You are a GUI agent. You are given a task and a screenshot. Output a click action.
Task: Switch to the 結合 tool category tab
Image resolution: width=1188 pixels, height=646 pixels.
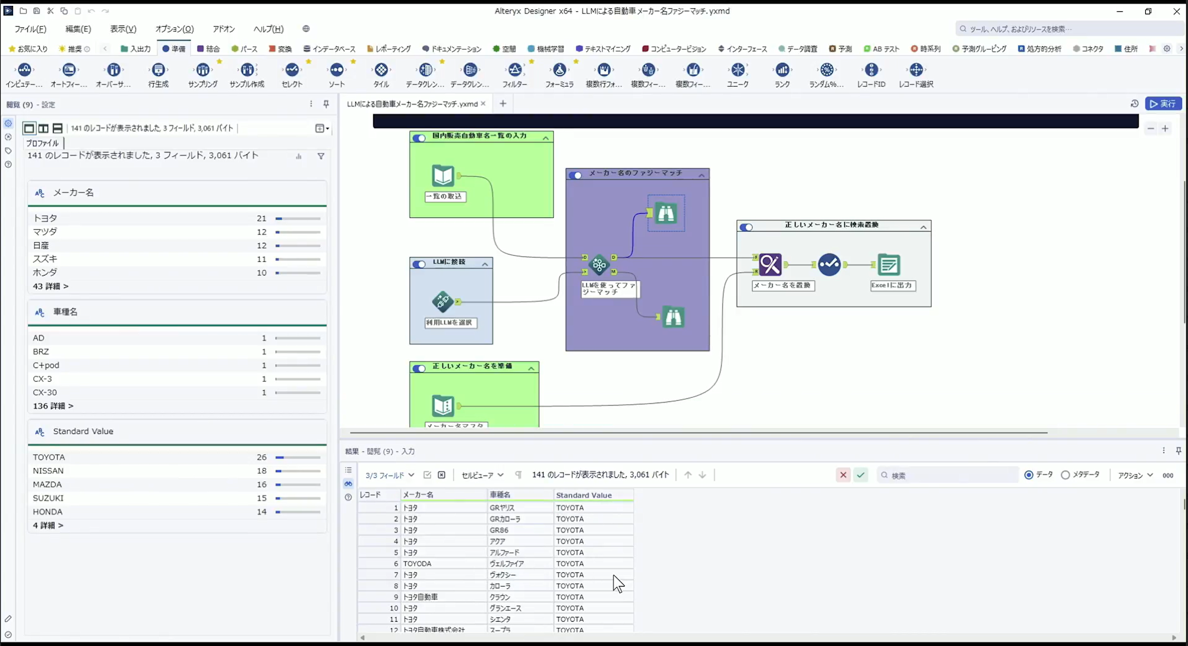(x=208, y=49)
